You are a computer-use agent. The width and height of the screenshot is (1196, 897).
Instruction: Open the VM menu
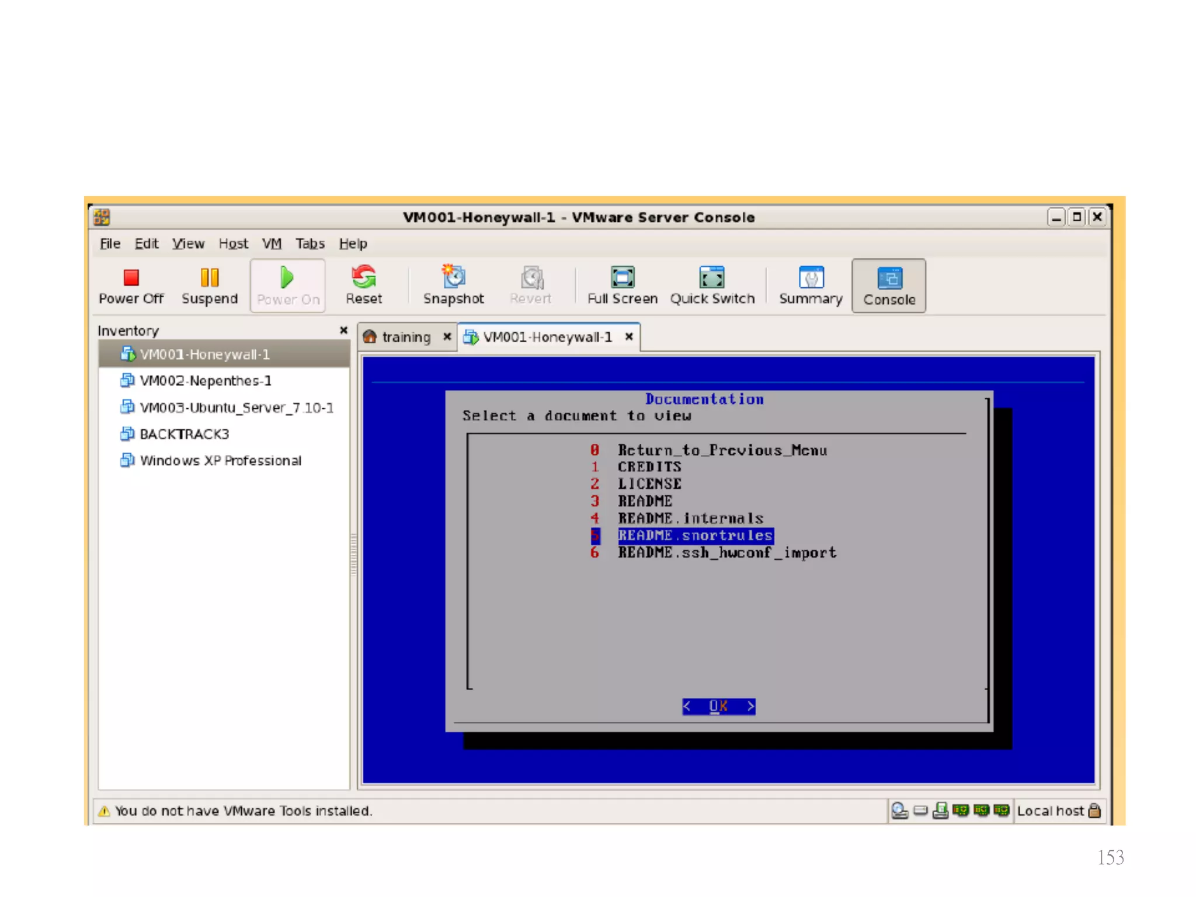pos(271,244)
